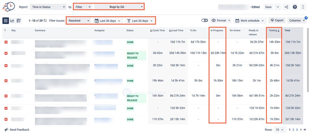Expand save options chevron next to Save
Viewport: 309px width, 135px height.
coord(278,7)
